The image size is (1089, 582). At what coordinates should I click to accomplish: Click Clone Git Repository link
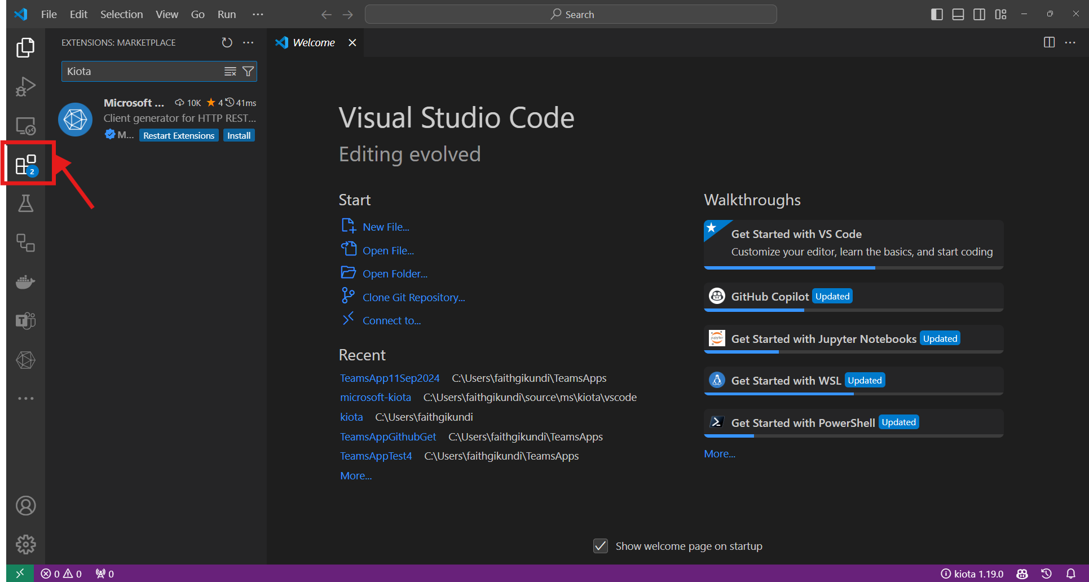[x=413, y=298]
